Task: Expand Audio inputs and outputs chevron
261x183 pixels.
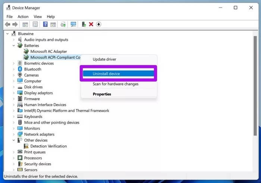Action: click(x=14, y=40)
